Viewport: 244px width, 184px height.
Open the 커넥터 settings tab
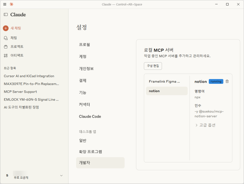point(100,104)
